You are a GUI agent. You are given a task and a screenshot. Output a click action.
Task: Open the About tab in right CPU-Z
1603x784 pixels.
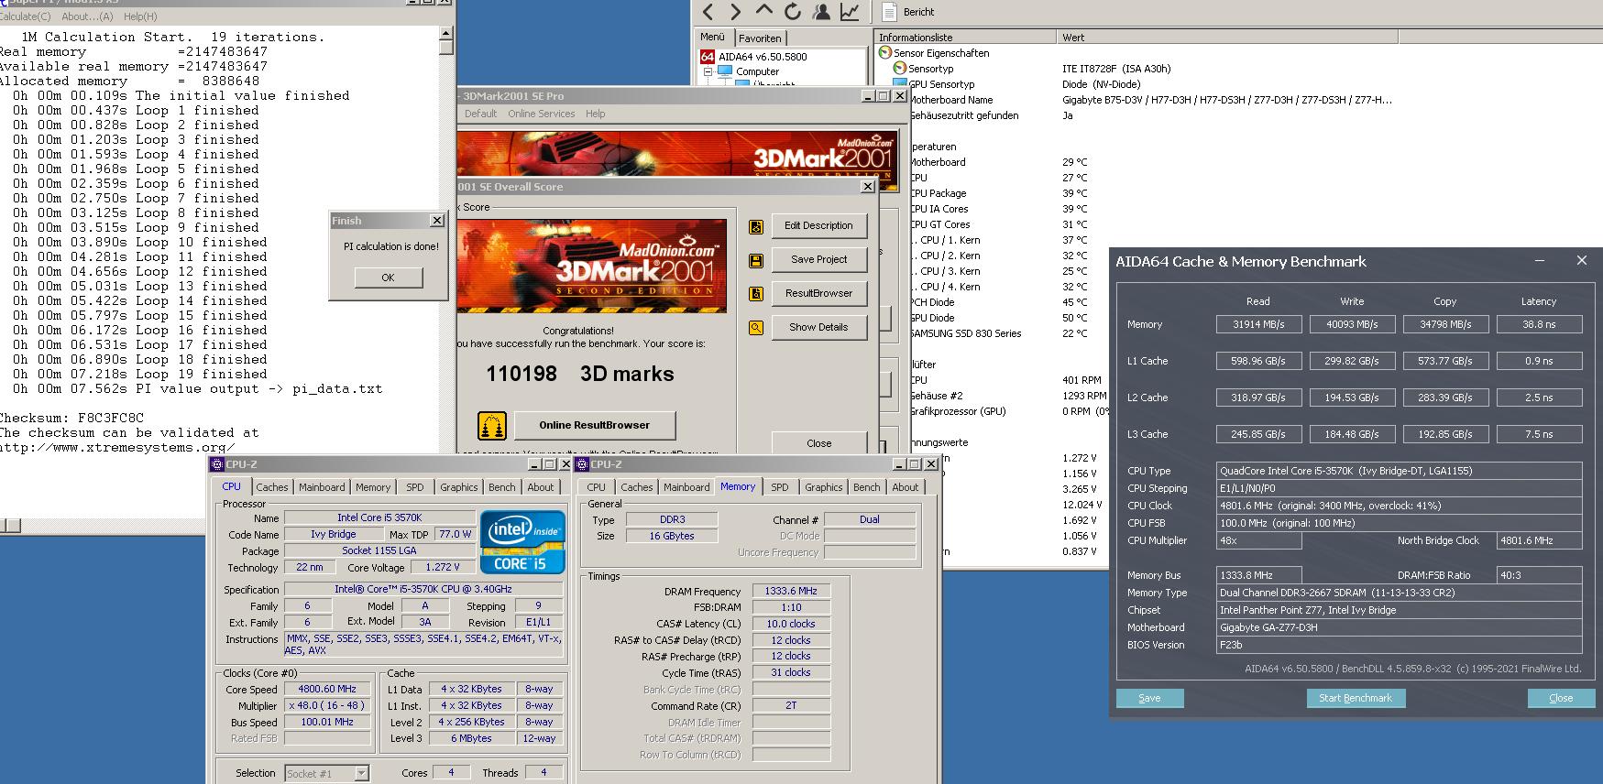point(906,487)
